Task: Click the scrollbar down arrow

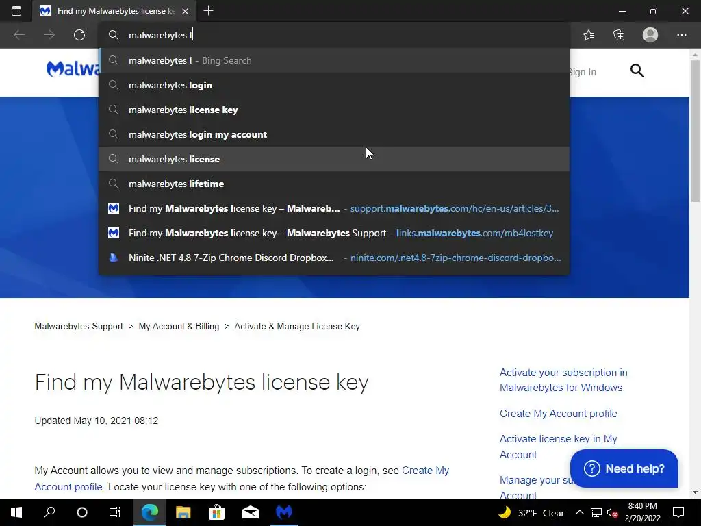Action: coord(696,492)
